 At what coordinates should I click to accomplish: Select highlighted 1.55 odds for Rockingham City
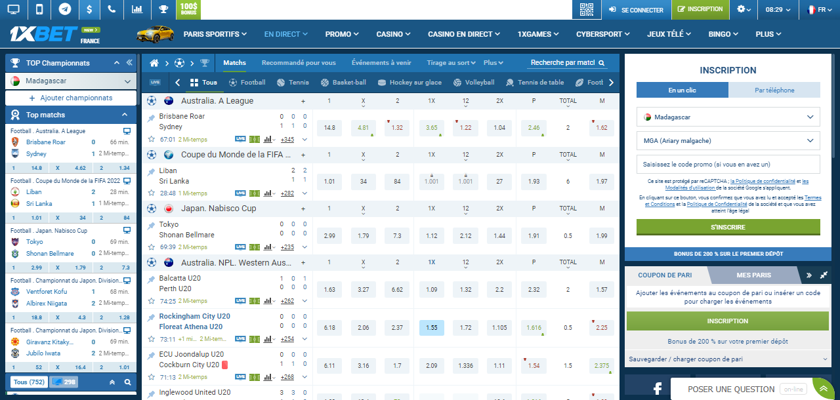(432, 328)
